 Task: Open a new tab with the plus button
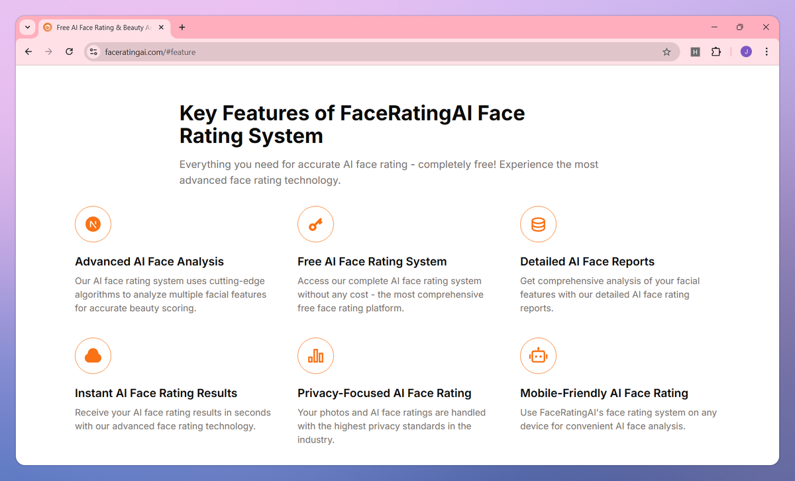coord(182,27)
